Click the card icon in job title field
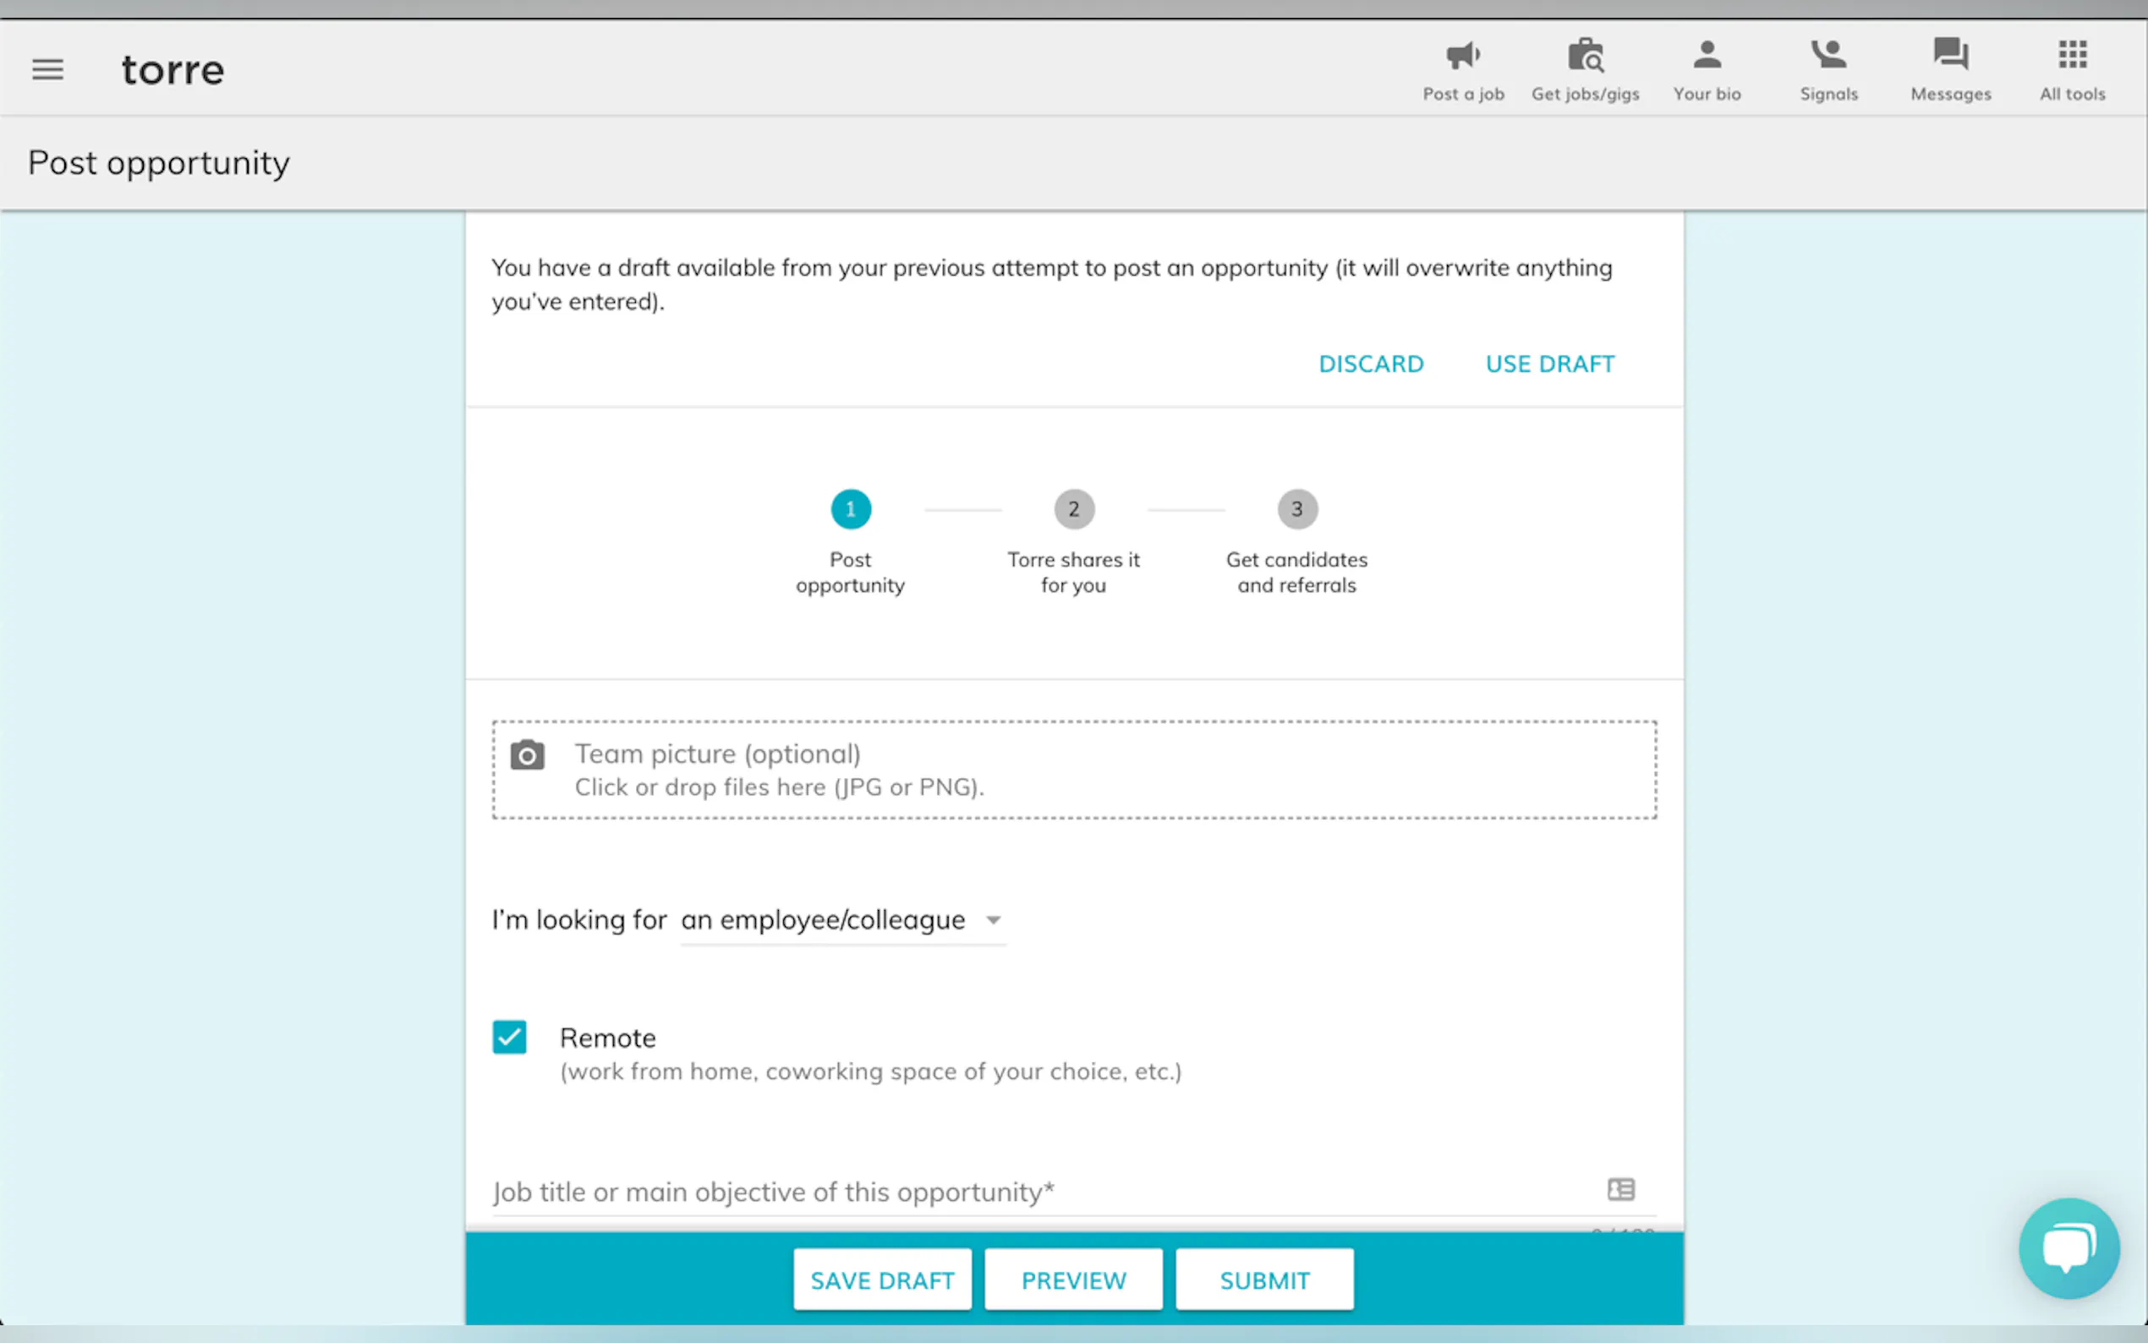The width and height of the screenshot is (2148, 1343). point(1620,1189)
